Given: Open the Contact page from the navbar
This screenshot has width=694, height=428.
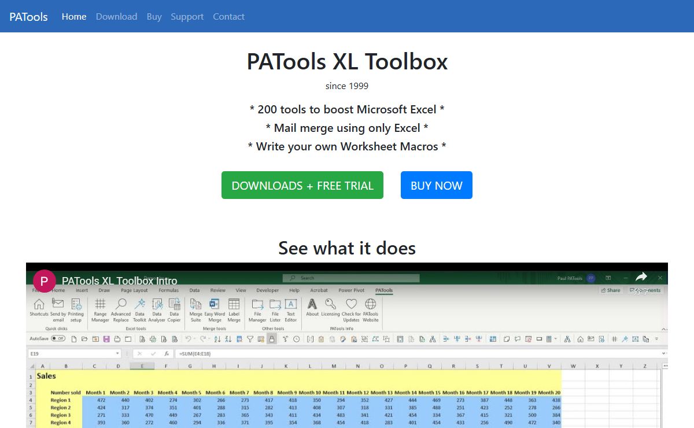Looking at the screenshot, I should (x=228, y=16).
